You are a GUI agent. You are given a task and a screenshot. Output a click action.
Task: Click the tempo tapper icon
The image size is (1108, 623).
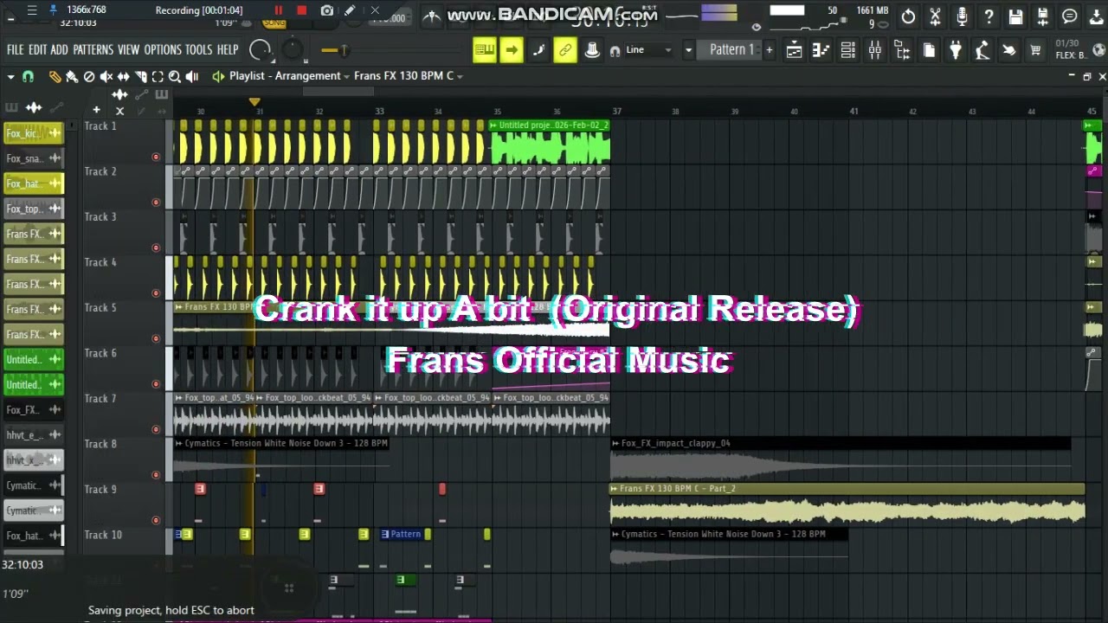tap(982, 50)
